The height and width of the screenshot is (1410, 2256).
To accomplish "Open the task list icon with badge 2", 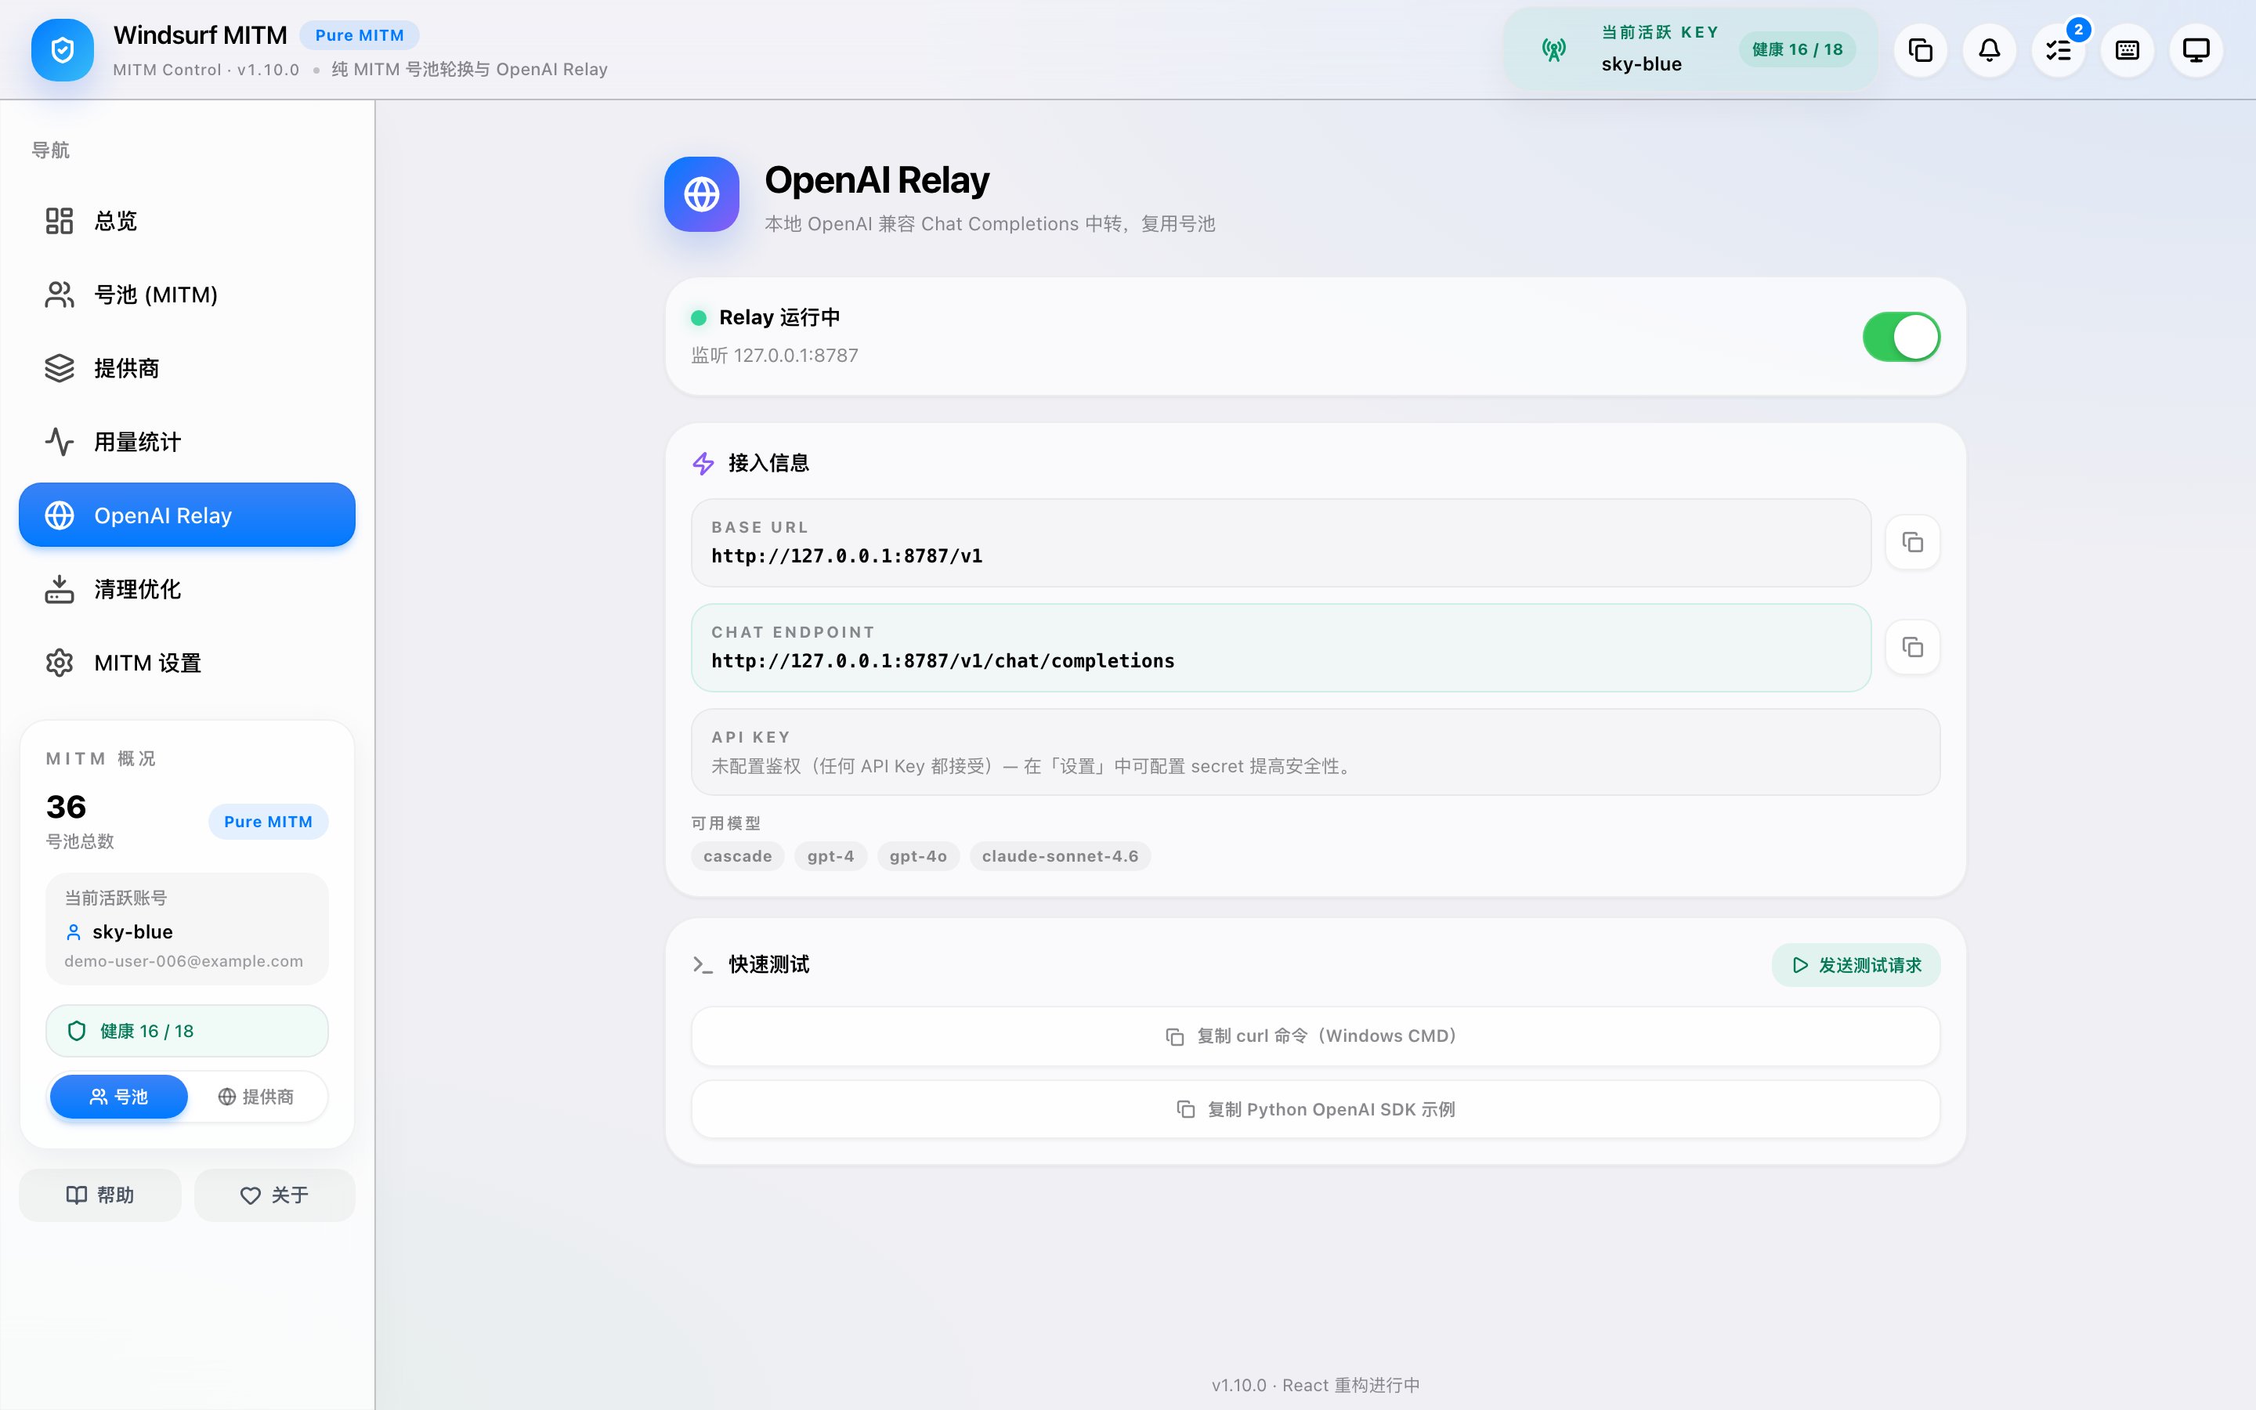I will pyautogui.click(x=2059, y=50).
